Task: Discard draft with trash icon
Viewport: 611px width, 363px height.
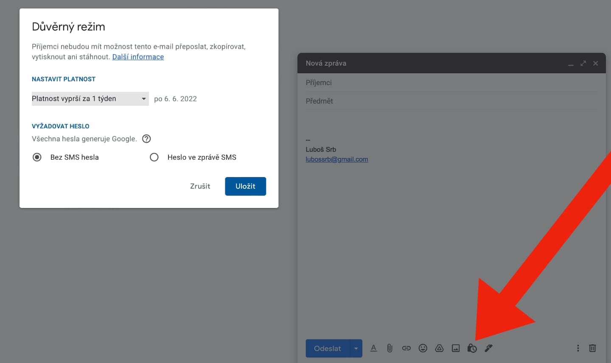Action: pos(592,348)
